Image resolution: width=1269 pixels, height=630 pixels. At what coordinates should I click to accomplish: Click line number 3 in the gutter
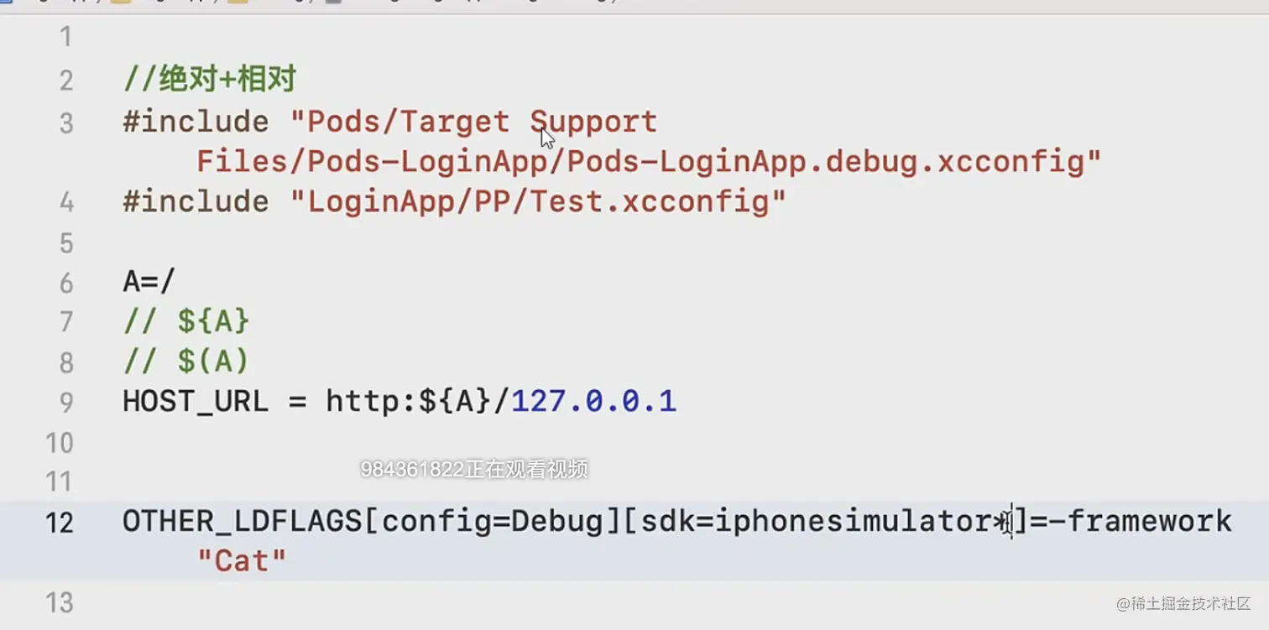(65, 123)
